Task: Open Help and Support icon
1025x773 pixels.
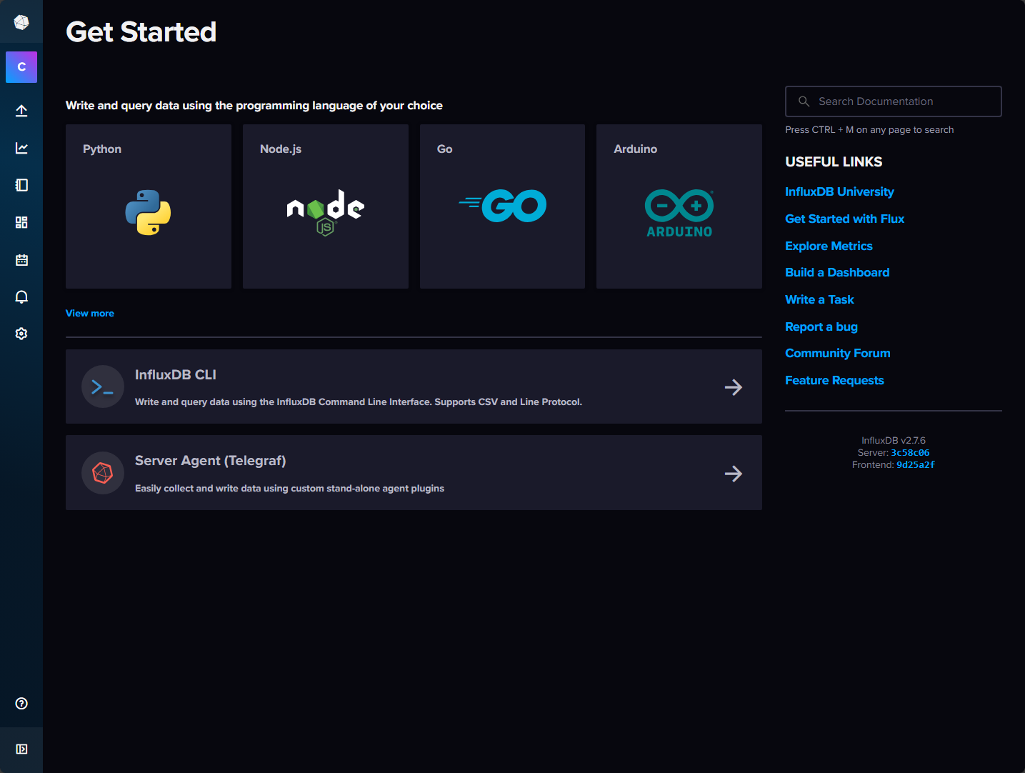Action: click(21, 704)
